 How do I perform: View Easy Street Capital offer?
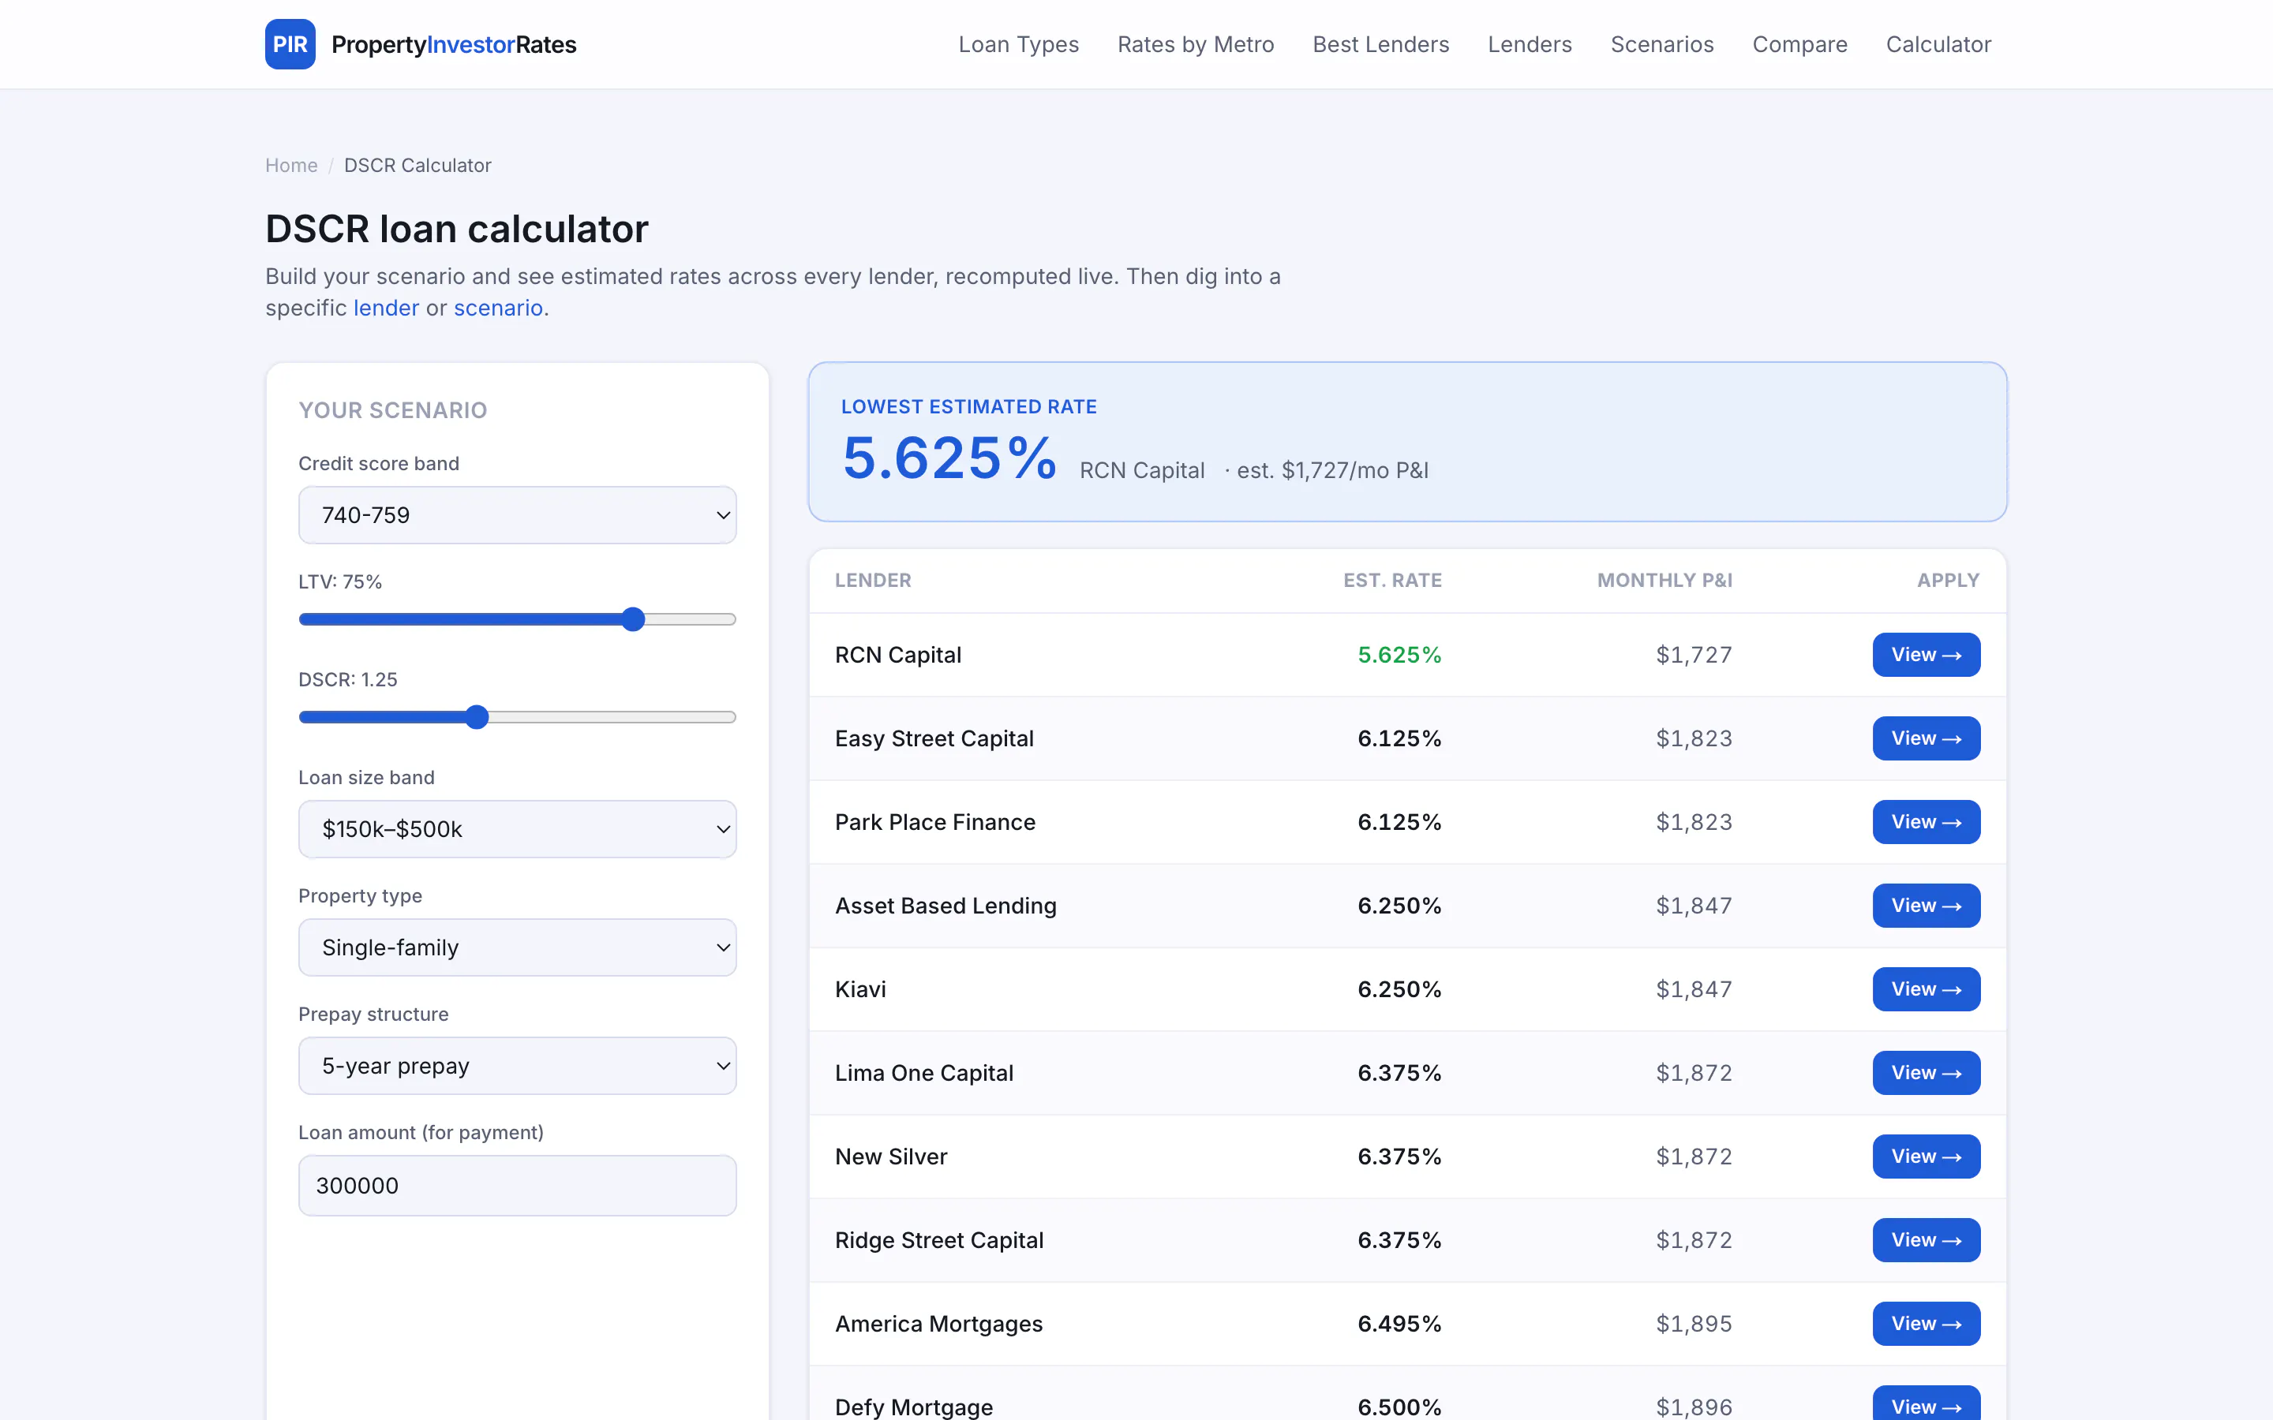1927,738
